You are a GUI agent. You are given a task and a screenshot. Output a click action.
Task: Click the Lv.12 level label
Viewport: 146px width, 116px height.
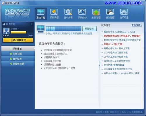pos(6,35)
